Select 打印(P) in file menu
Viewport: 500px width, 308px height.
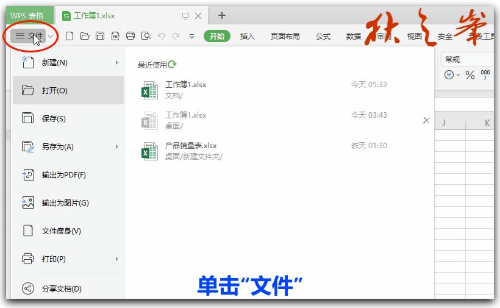(68, 259)
